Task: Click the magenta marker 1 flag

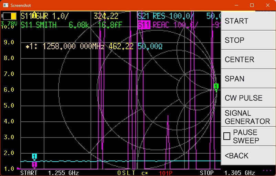Action: pos(34,165)
